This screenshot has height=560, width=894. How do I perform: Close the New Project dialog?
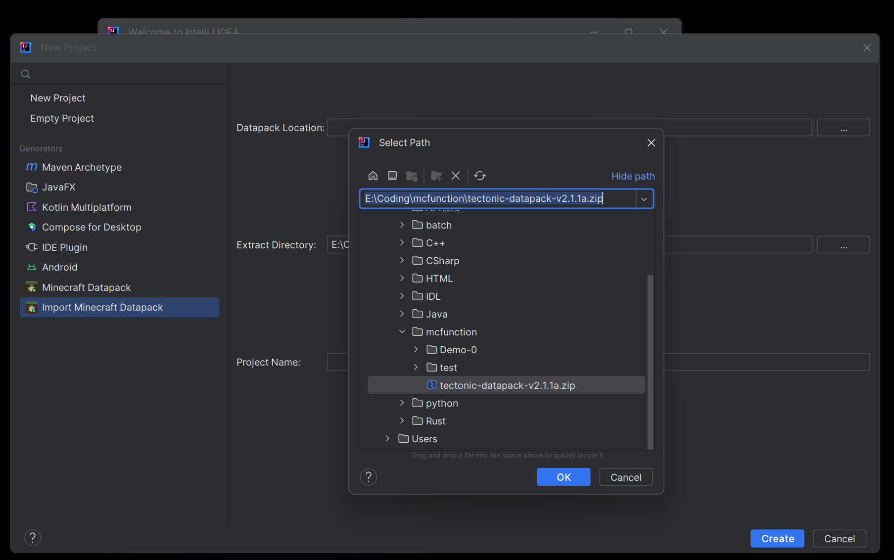click(x=867, y=48)
